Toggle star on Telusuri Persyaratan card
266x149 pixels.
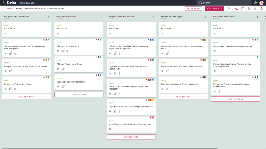44,40
